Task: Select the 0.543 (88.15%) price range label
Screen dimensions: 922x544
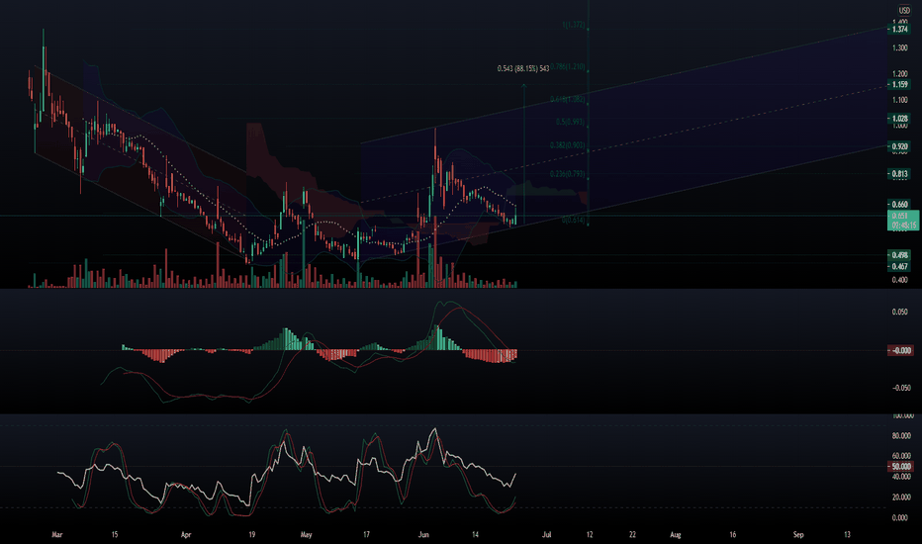Action: click(522, 69)
